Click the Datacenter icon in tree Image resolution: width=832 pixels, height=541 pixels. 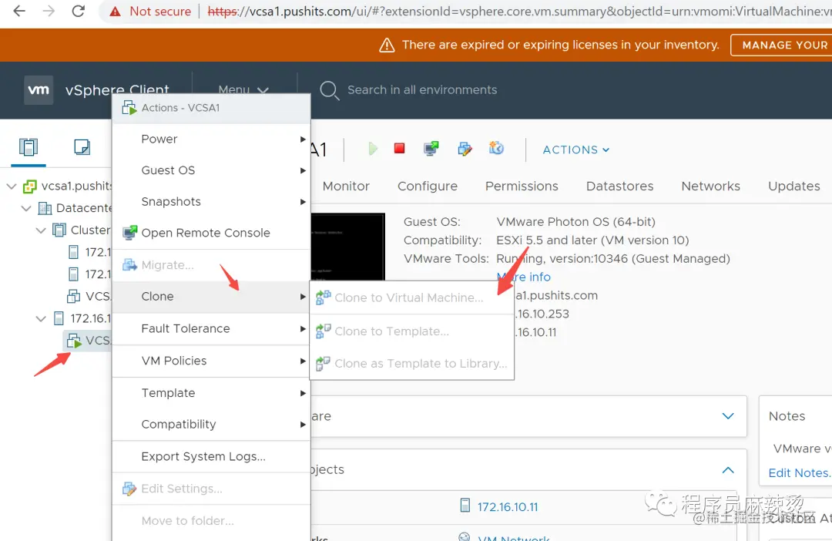(x=45, y=208)
